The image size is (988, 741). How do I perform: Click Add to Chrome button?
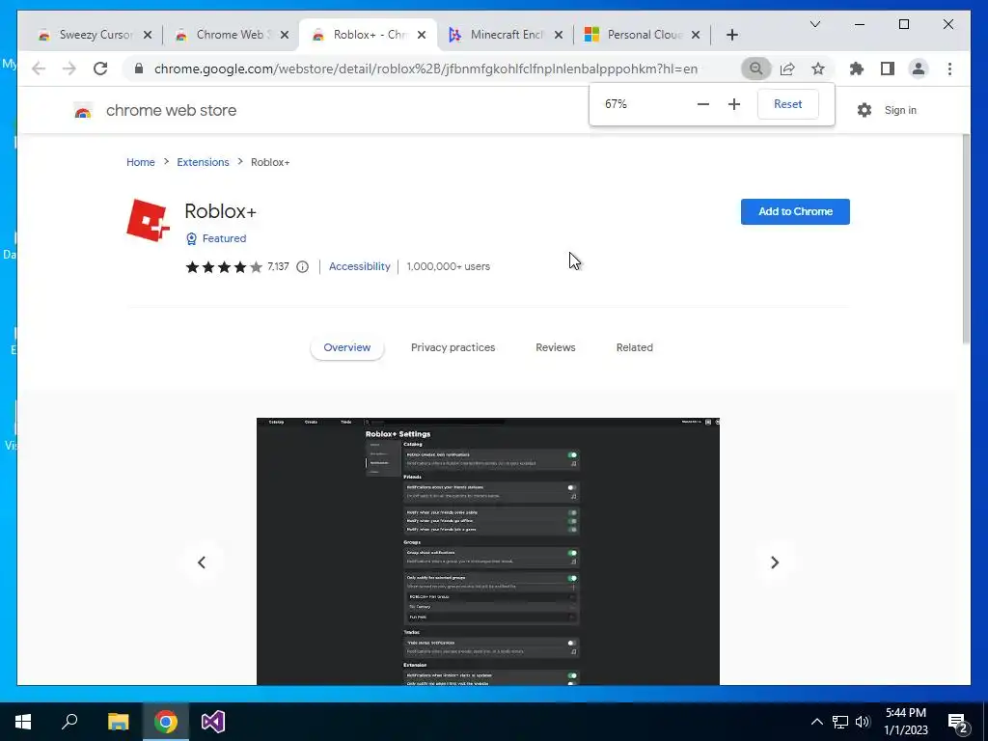click(x=795, y=211)
